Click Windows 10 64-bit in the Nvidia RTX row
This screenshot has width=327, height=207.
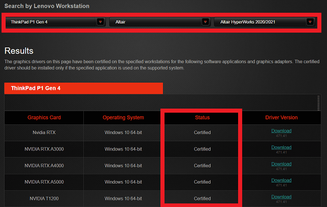[x=123, y=133]
